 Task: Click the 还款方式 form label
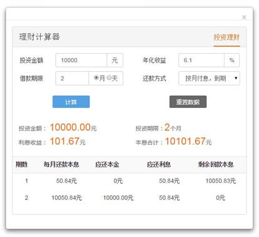pos(155,79)
